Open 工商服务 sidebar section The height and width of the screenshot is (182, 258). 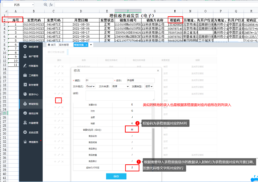[x=33, y=75]
